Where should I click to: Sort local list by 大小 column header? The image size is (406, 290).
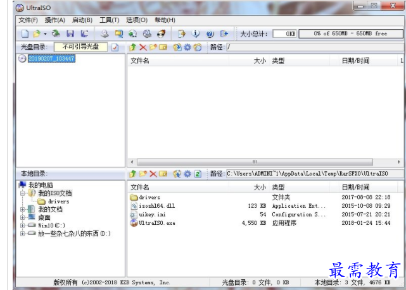249,188
